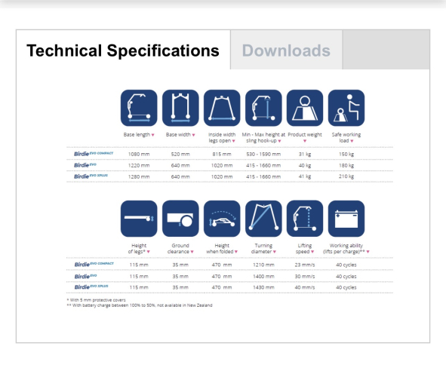Click the Base width icon
The height and width of the screenshot is (377, 446).
pyautogui.click(x=180, y=108)
